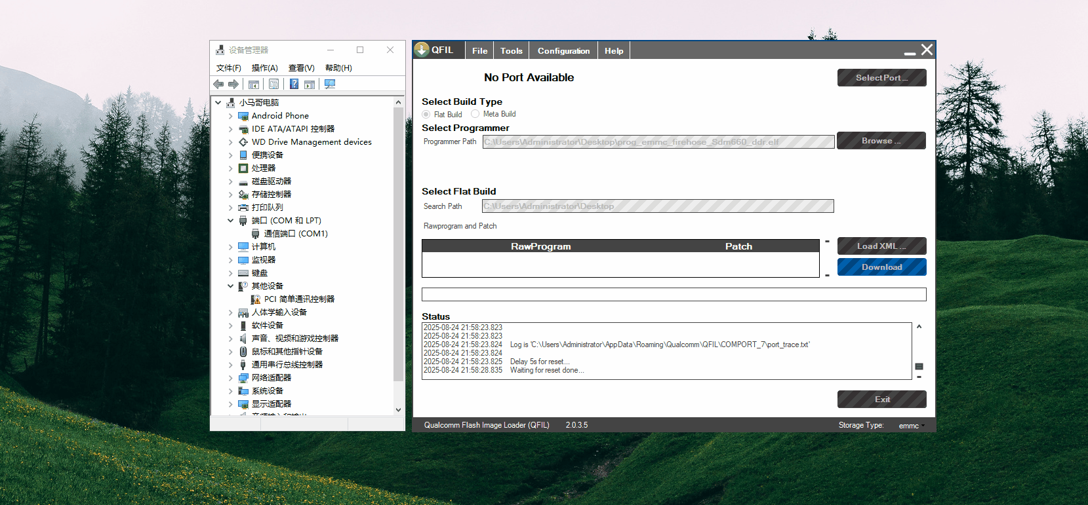
Task: Click the Search Path input field
Action: pos(658,206)
